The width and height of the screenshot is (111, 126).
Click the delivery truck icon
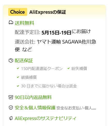coord(11,22)
